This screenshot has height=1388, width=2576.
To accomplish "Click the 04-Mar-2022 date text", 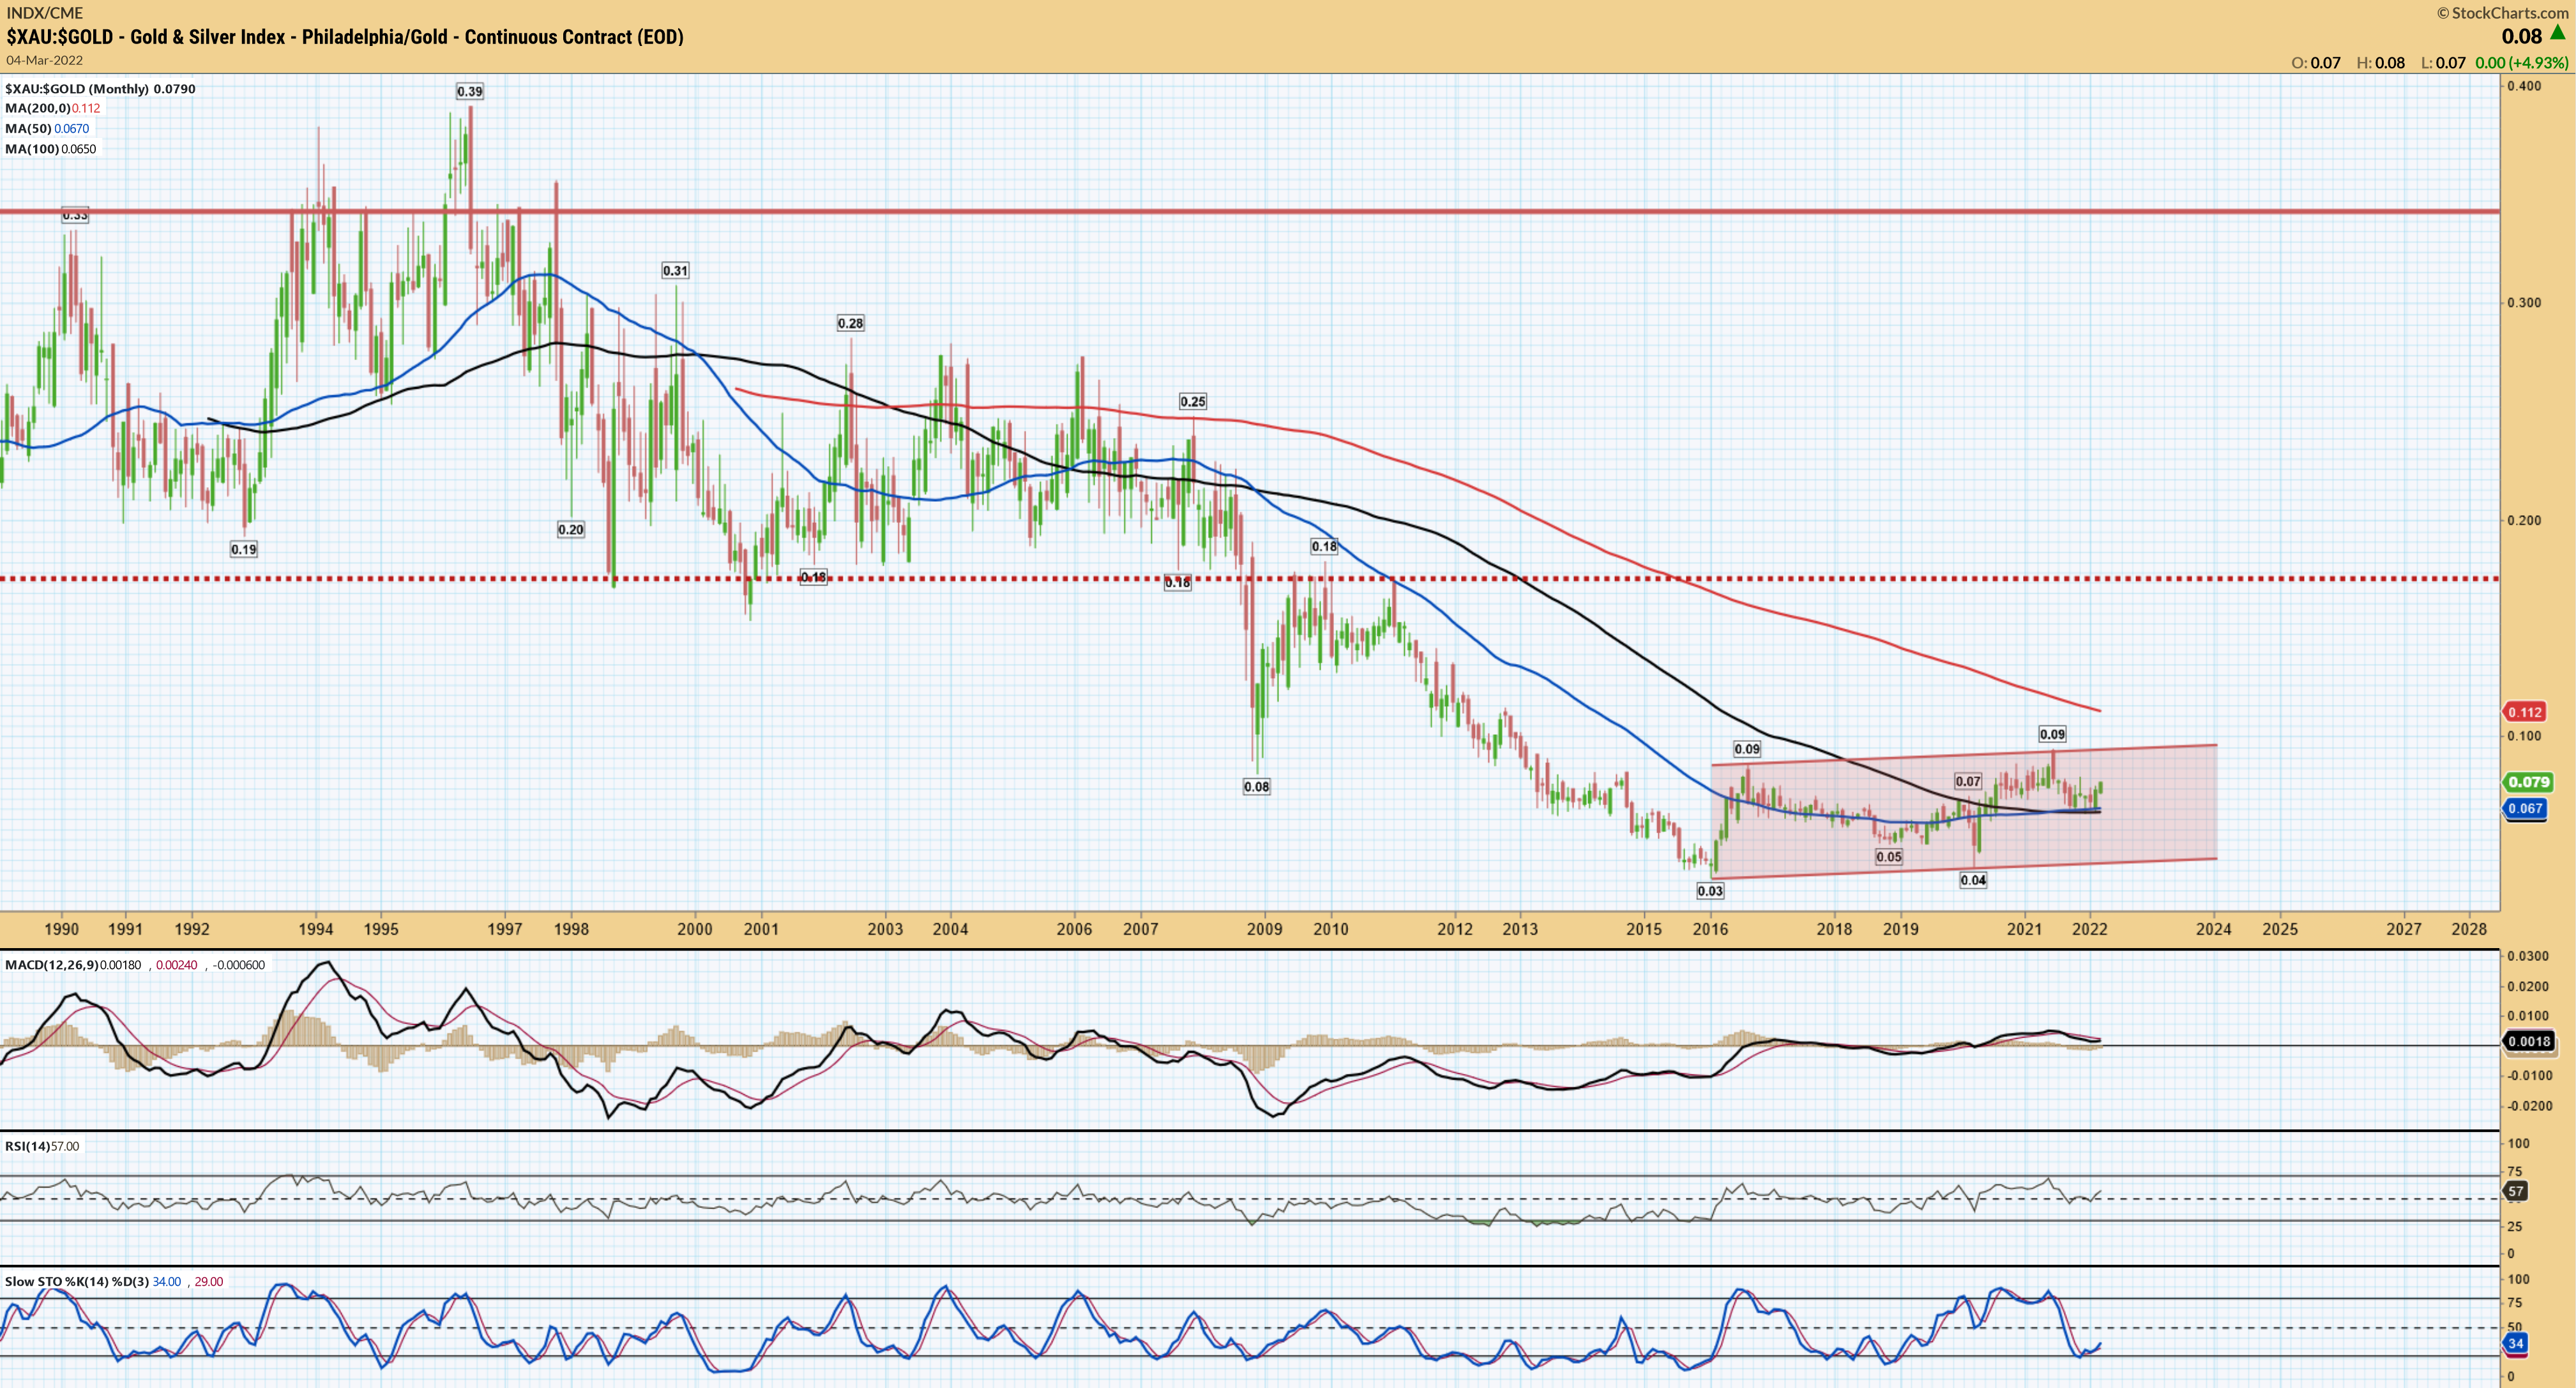I will (44, 60).
